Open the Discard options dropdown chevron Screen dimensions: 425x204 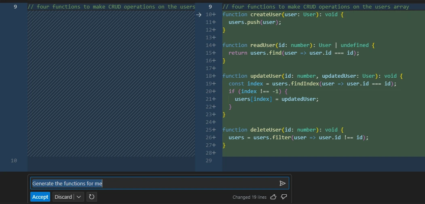[79, 197]
